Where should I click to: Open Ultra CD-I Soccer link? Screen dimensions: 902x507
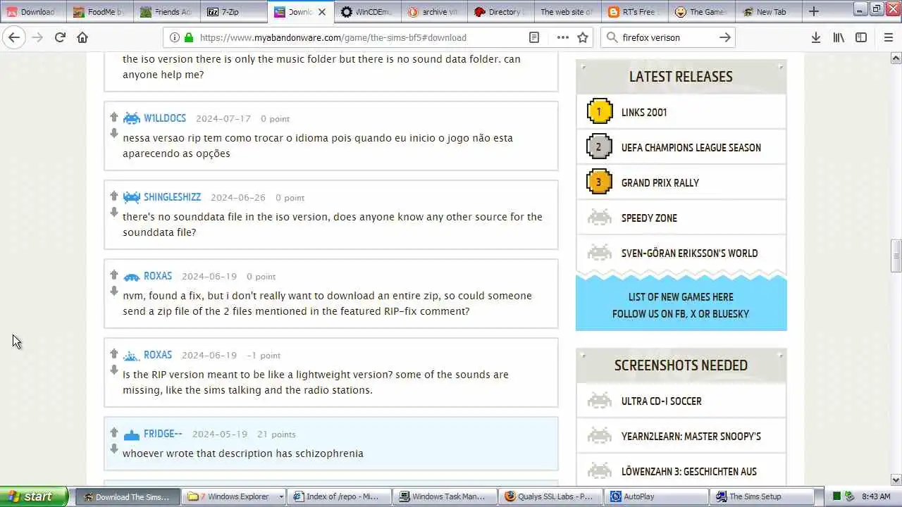662,401
